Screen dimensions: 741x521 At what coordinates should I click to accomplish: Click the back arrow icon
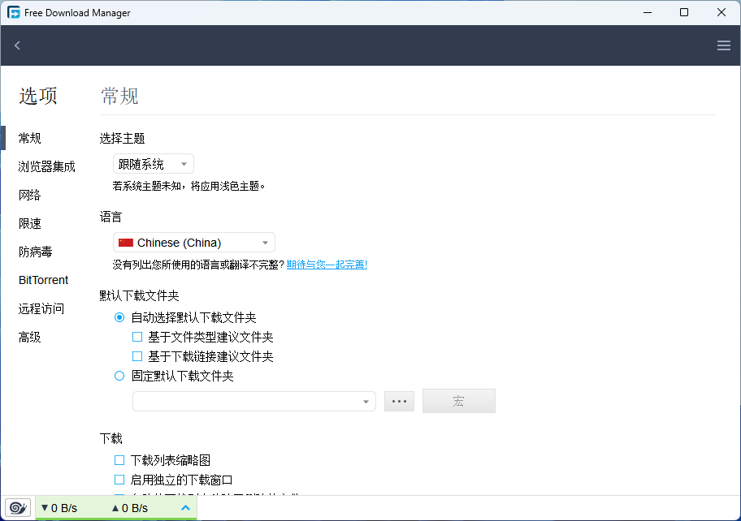[17, 45]
